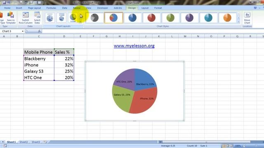
Task: Choose the second chart layout thumbnail
Action: click(61, 18)
